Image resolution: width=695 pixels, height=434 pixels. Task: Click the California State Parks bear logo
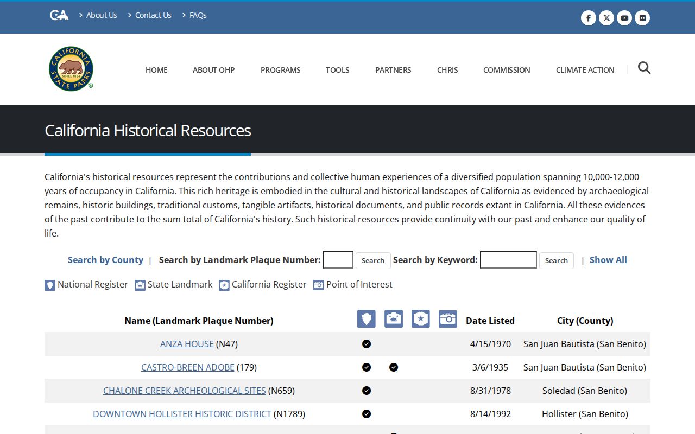click(71, 69)
